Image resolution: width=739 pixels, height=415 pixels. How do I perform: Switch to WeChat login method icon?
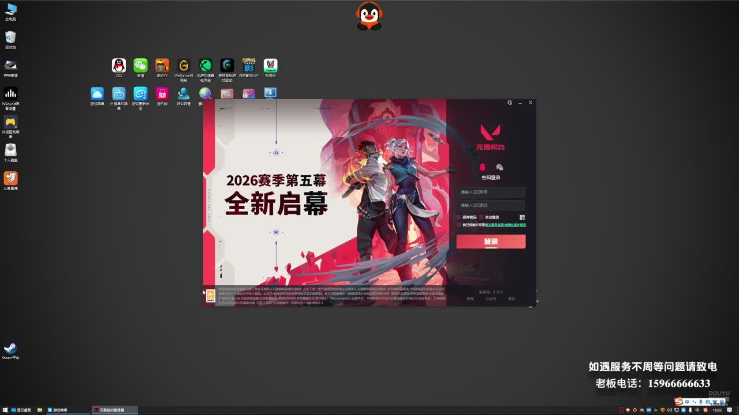pos(499,167)
